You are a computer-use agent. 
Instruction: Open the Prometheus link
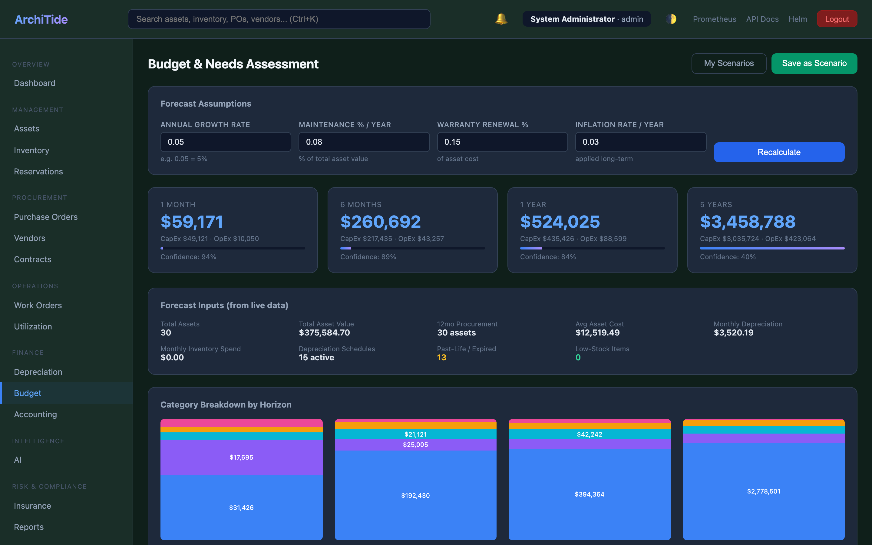pos(715,19)
